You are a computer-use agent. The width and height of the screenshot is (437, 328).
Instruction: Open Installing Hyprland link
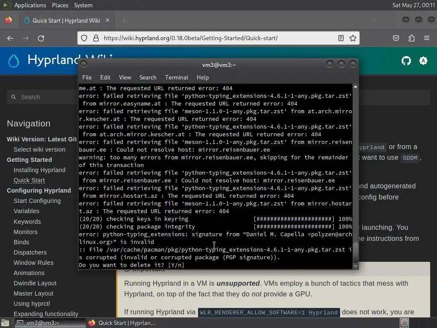click(40, 170)
